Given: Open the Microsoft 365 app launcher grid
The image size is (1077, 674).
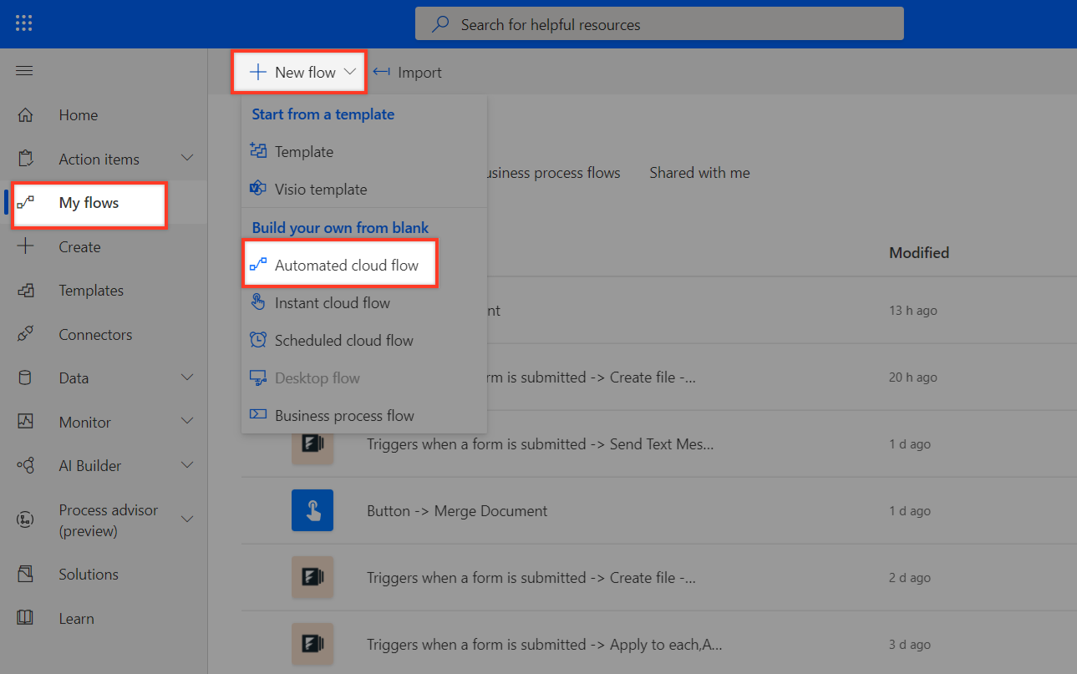Looking at the screenshot, I should [23, 23].
